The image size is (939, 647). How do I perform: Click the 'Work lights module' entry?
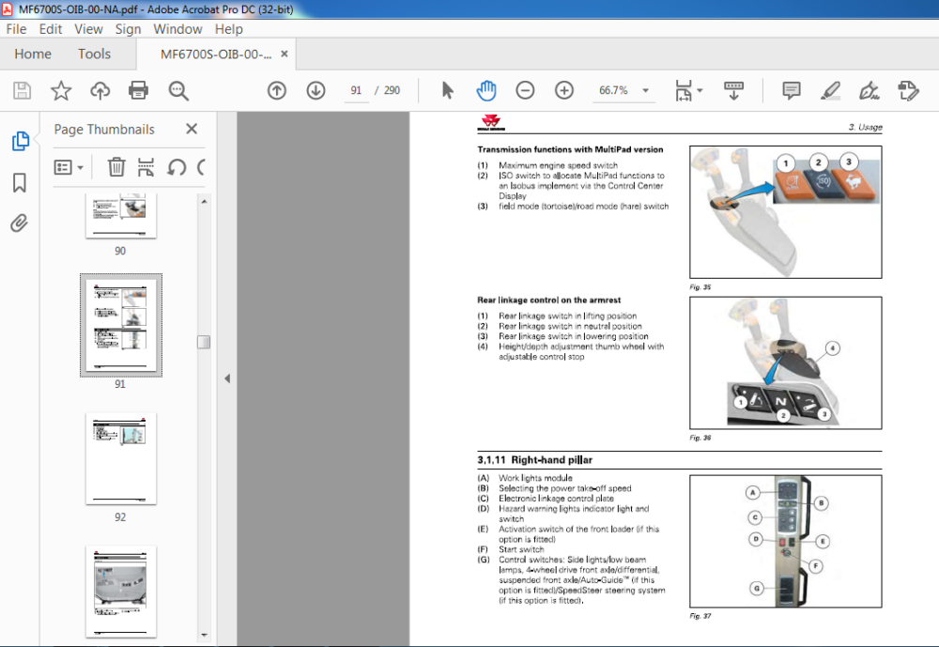click(535, 478)
